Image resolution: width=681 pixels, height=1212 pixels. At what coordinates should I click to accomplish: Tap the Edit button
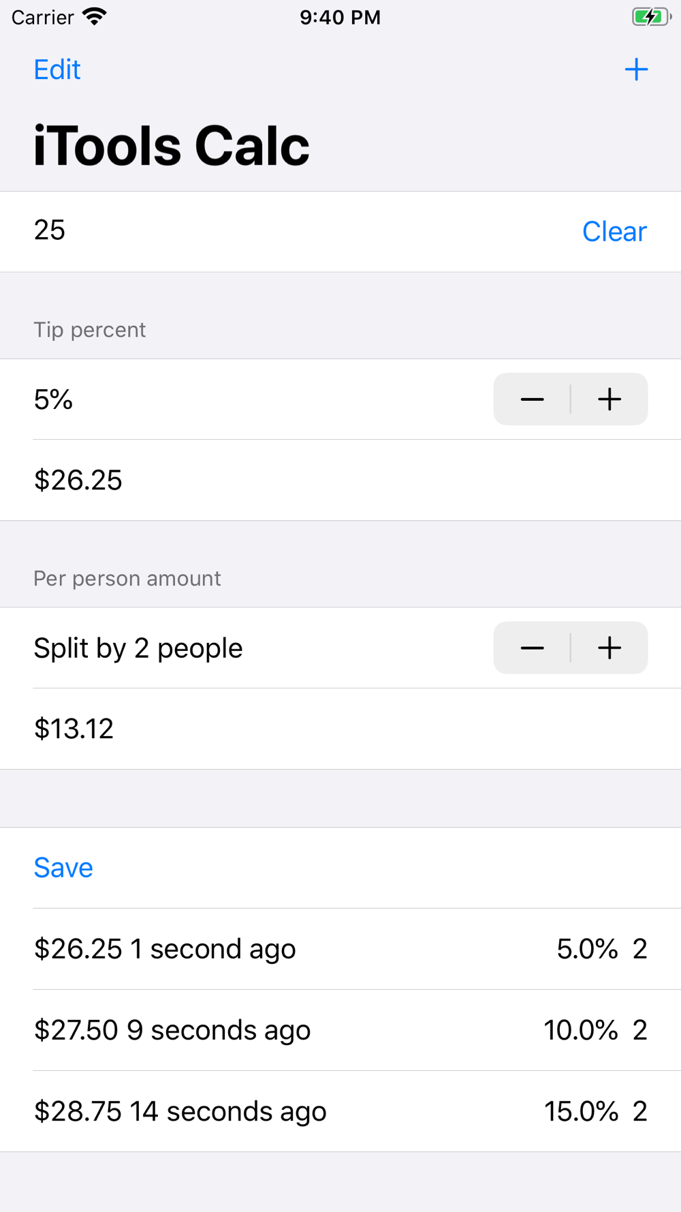57,70
